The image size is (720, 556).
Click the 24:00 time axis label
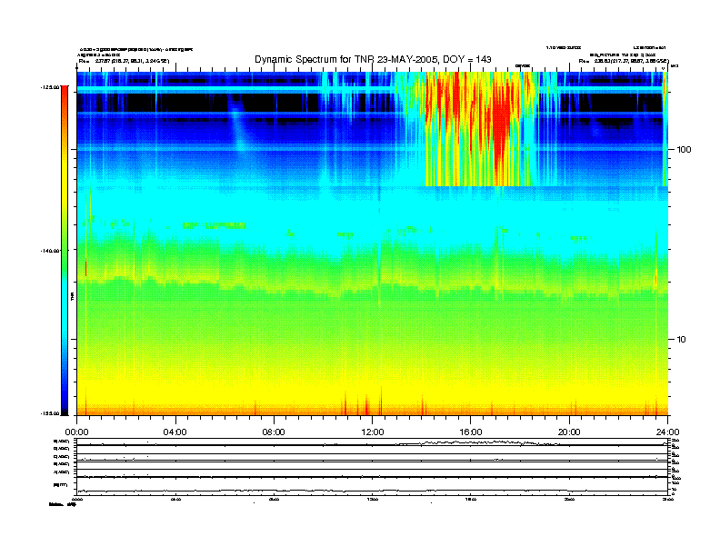tap(668, 432)
